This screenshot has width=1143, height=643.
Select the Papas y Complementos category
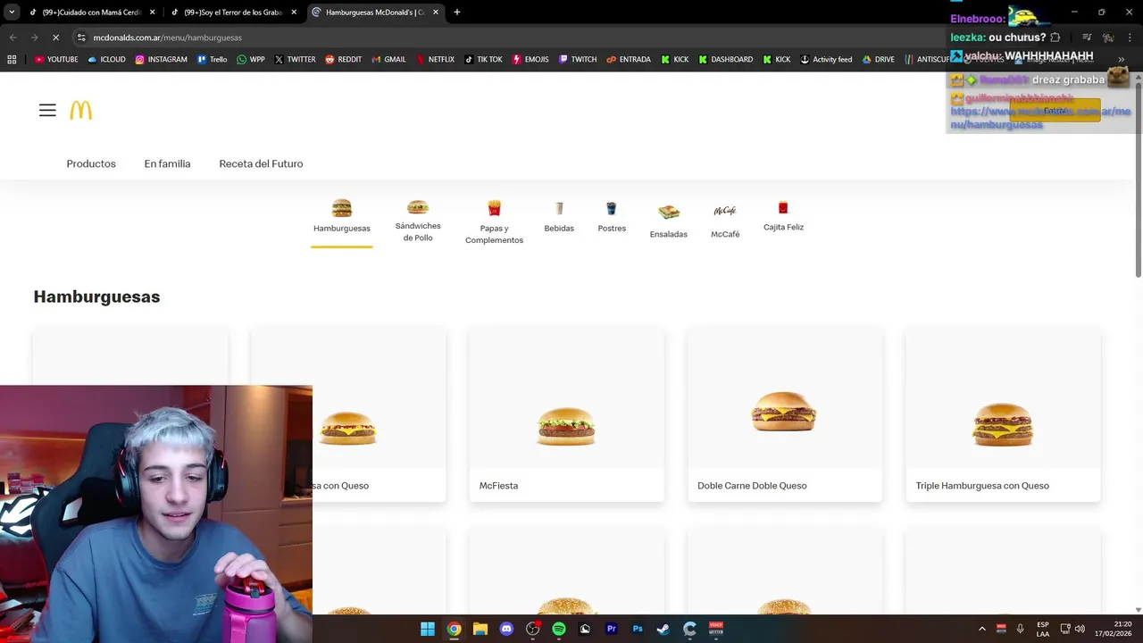(494, 222)
